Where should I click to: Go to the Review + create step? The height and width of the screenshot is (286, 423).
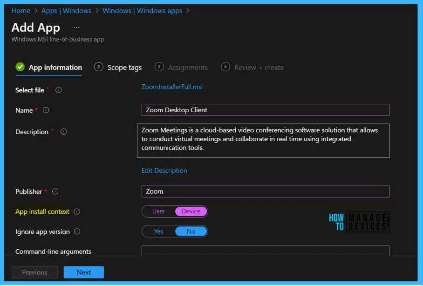pyautogui.click(x=252, y=67)
